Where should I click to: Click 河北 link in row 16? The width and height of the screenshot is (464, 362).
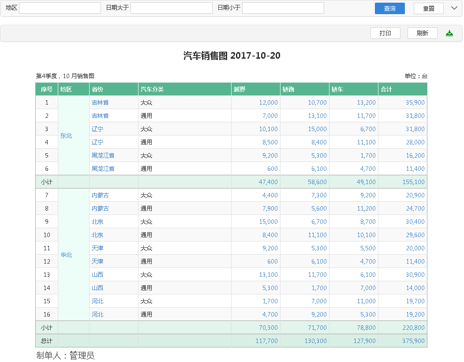pos(97,314)
